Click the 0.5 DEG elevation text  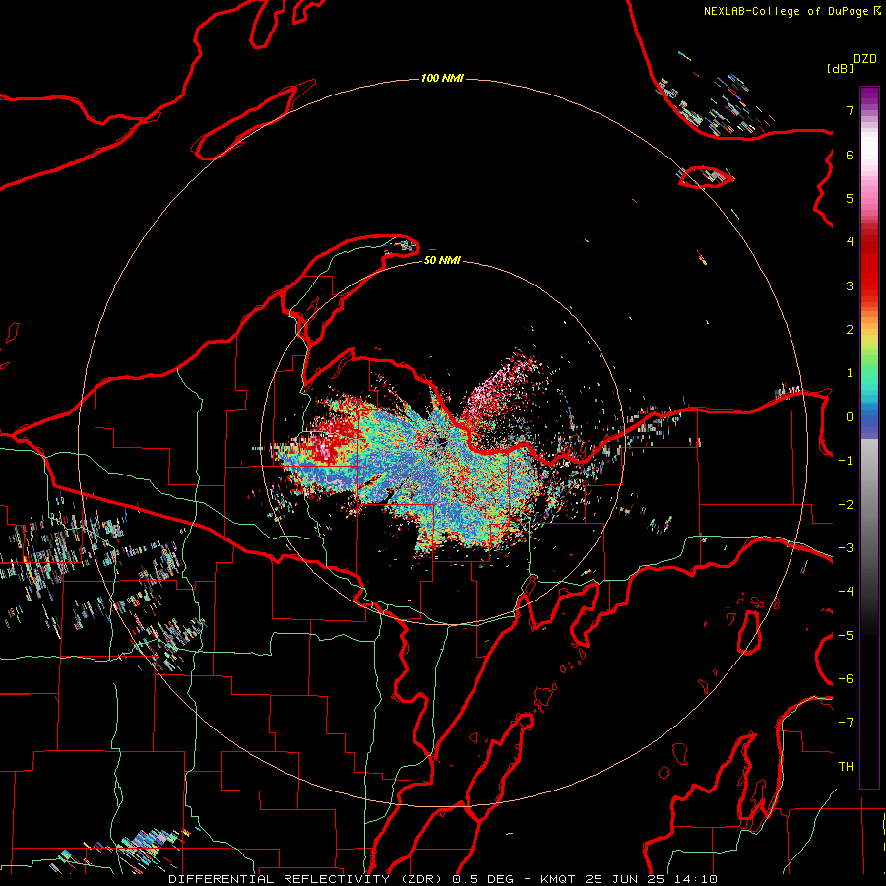tap(482, 879)
